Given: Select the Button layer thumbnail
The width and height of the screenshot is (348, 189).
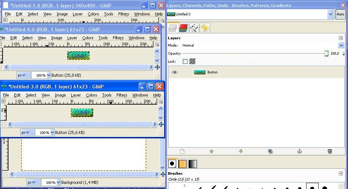Looking at the screenshot, I should (200, 72).
